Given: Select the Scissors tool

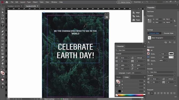Looking at the screenshot, I should click(3, 44).
